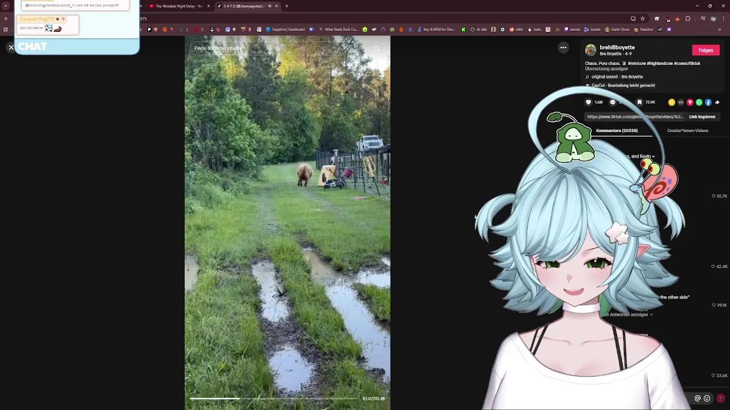
Task: Expand replies with Antworten anzeigen
Action: tap(629, 314)
